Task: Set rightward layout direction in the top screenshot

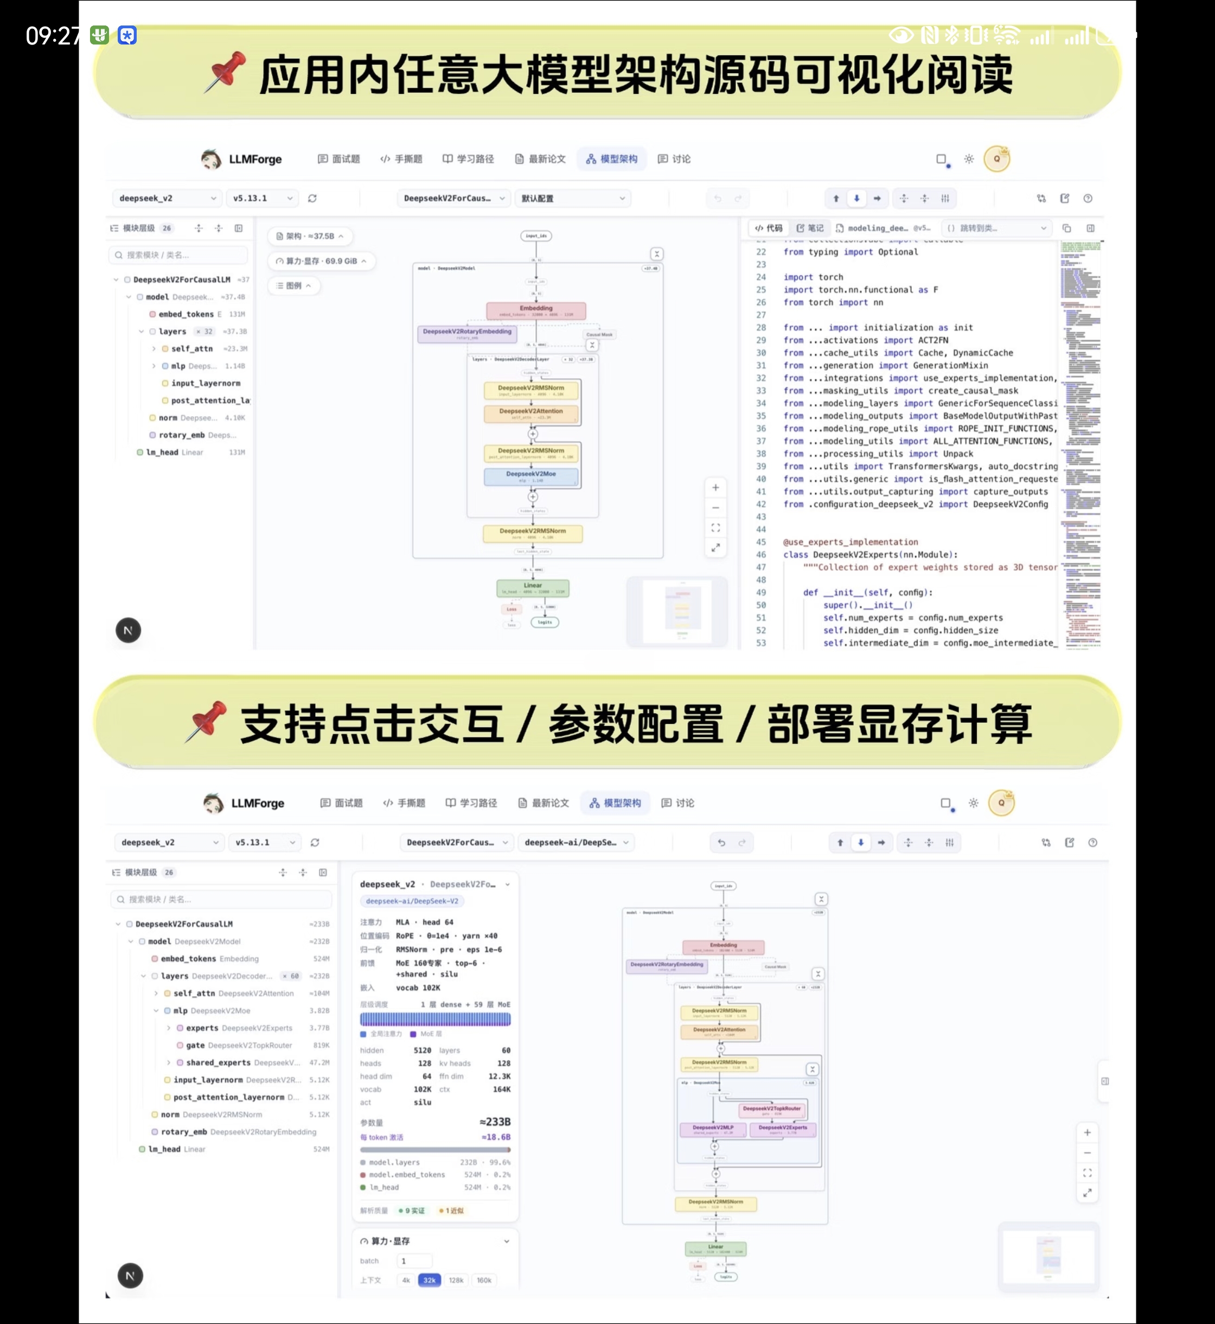Action: click(x=877, y=198)
